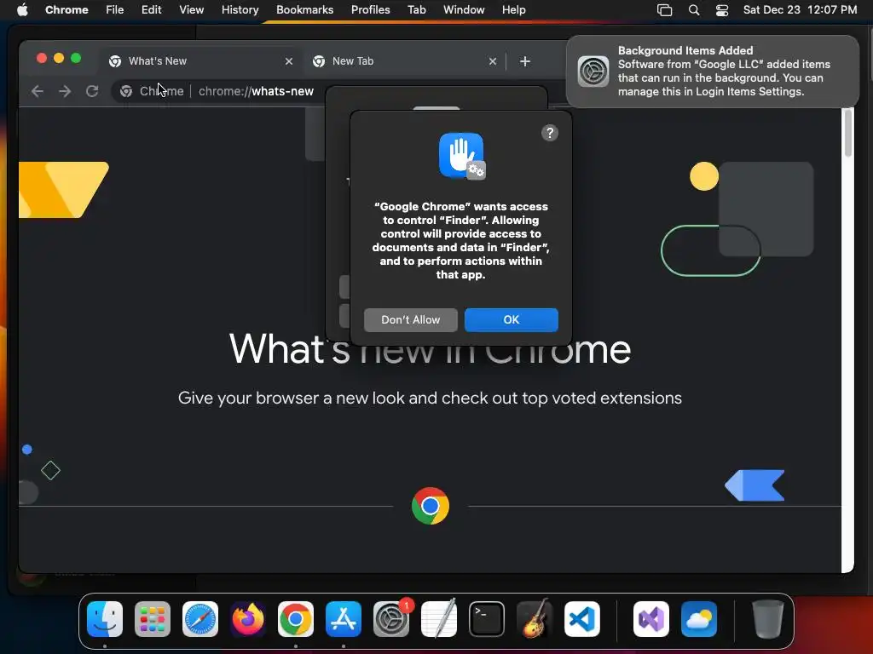Open the Tab menu
This screenshot has height=654, width=873.
pos(416,10)
